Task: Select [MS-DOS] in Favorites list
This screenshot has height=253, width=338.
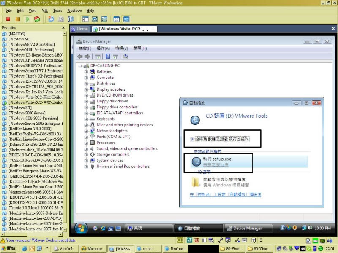Action: coord(16,34)
